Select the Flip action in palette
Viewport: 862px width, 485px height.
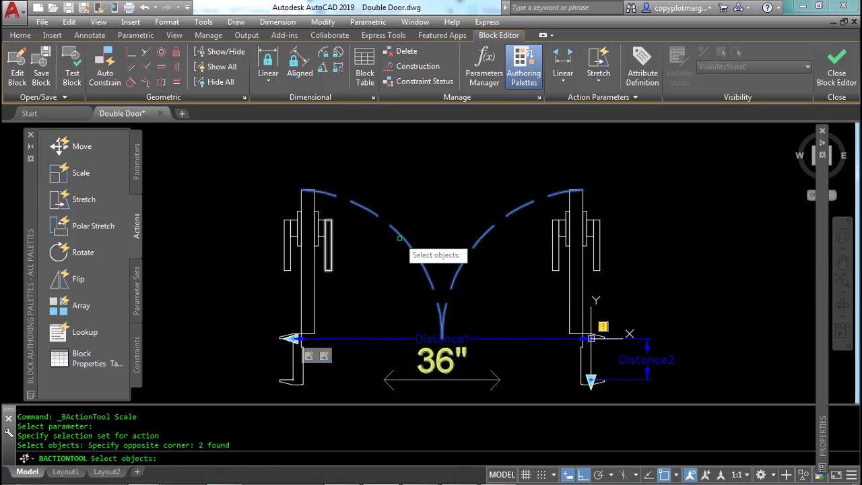pyautogui.click(x=67, y=279)
